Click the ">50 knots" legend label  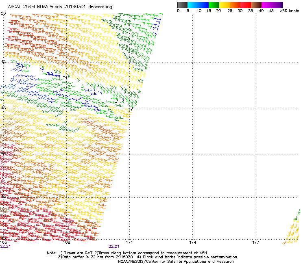coord(289,11)
